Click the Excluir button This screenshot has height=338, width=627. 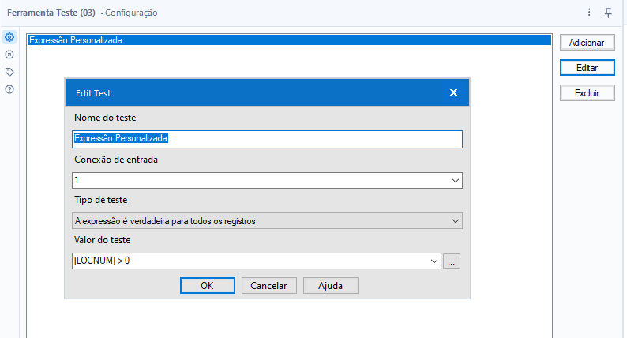[x=587, y=93]
